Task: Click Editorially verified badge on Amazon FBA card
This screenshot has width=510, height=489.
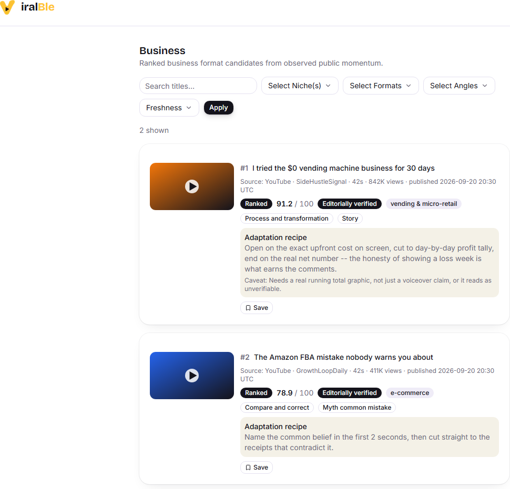Action: [x=349, y=393]
